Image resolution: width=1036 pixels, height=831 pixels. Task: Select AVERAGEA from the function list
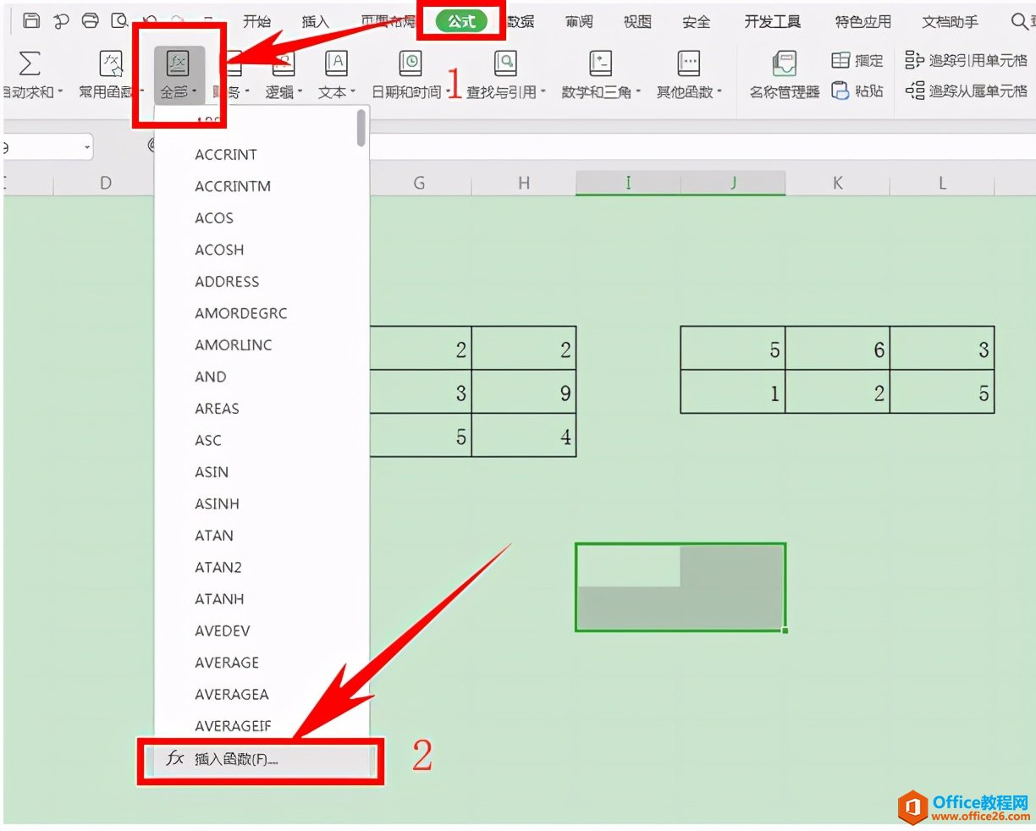point(232,694)
